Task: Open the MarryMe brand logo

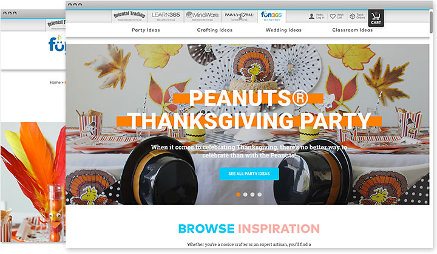Action: tap(239, 16)
